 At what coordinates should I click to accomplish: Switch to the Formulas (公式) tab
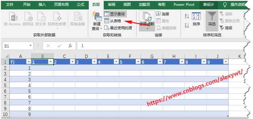81,5
